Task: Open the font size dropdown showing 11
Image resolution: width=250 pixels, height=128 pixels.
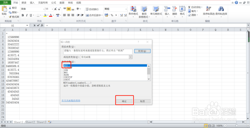Action: pos(52,9)
